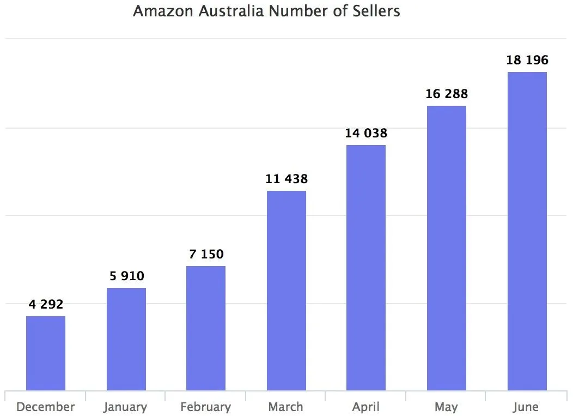Click the February axis label
The image size is (573, 416).
pyautogui.click(x=206, y=407)
